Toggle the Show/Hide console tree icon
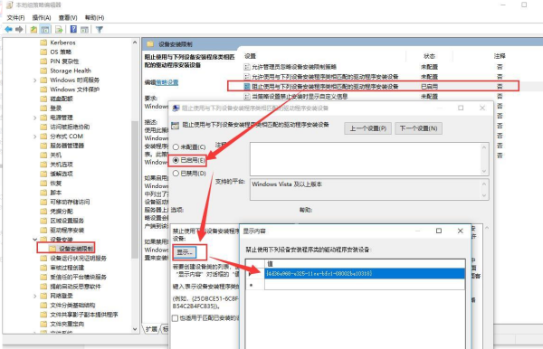Screen dimensions: 543x349 point(45,30)
